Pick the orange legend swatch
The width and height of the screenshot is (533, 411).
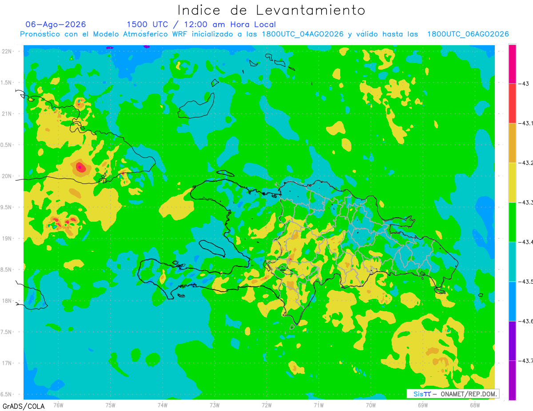click(x=512, y=143)
